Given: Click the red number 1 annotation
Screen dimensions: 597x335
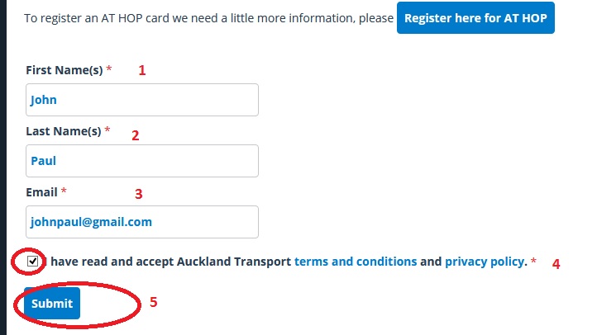Looking at the screenshot, I should (141, 71).
